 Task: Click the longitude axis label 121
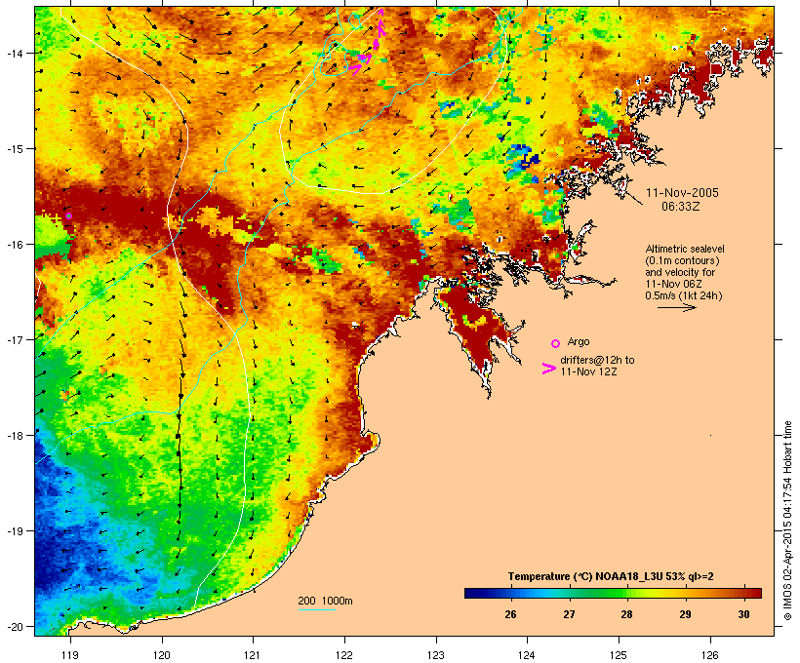253,655
